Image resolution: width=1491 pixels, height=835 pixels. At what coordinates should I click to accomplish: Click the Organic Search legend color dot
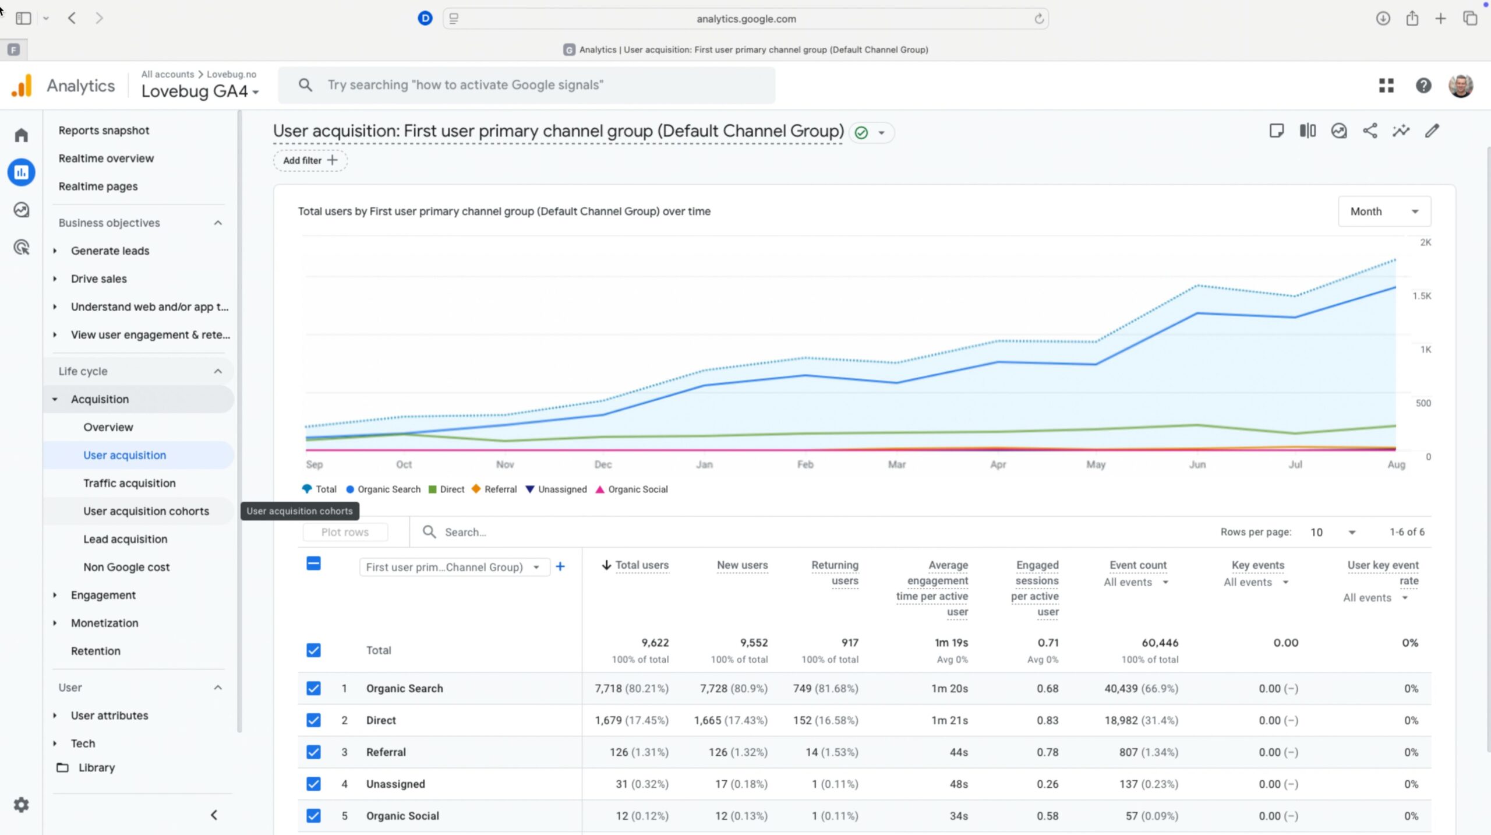click(350, 489)
